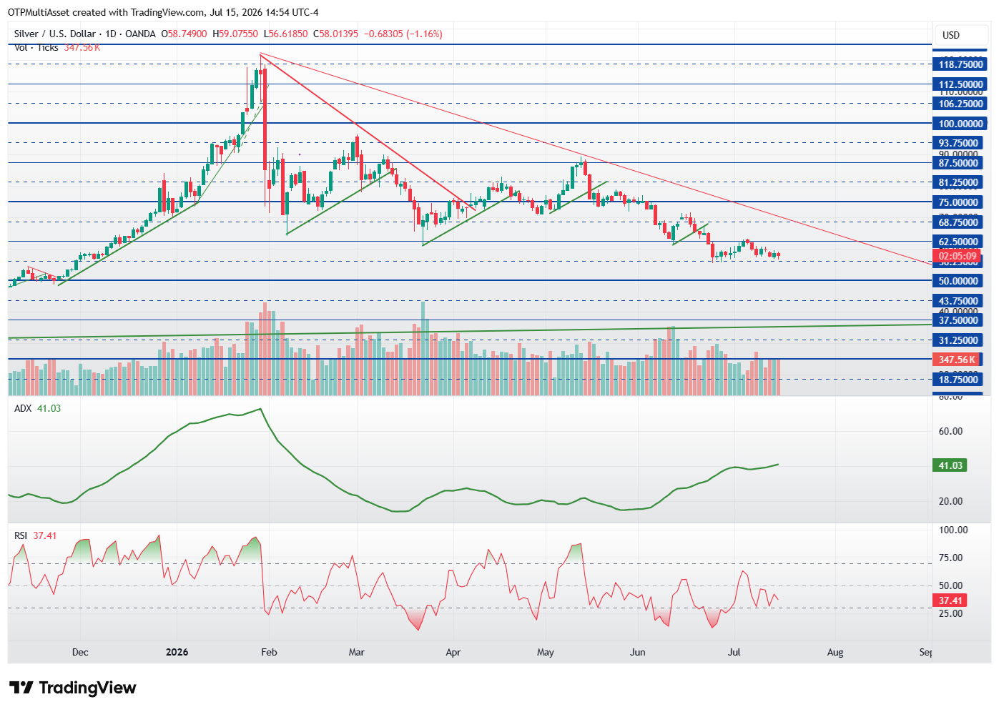Click the Apr label on time axis

coord(453,652)
